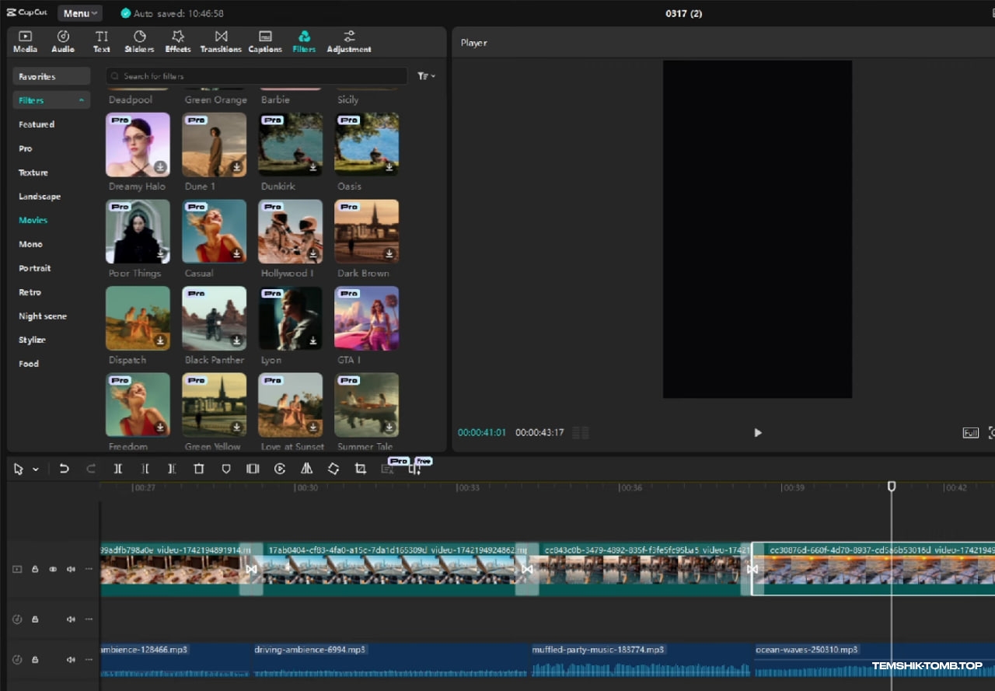995x691 pixels.
Task: Open the Stickers tab
Action: 139,42
